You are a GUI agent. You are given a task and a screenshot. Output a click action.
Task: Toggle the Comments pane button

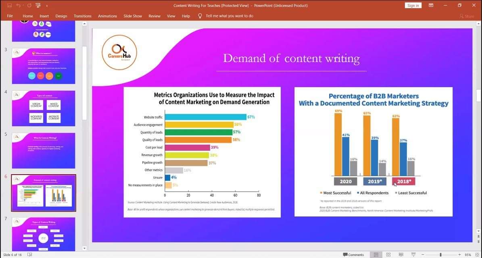click(353, 255)
